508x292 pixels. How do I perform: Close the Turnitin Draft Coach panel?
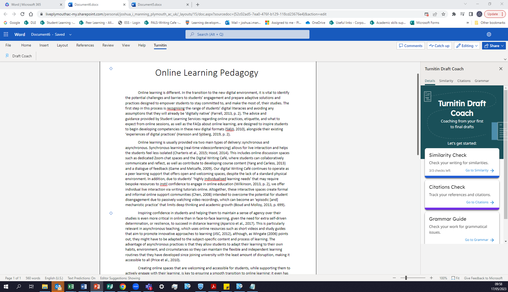[501, 69]
